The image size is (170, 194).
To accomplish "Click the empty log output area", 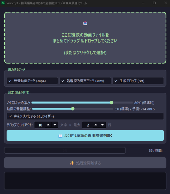I will (x=85, y=181).
